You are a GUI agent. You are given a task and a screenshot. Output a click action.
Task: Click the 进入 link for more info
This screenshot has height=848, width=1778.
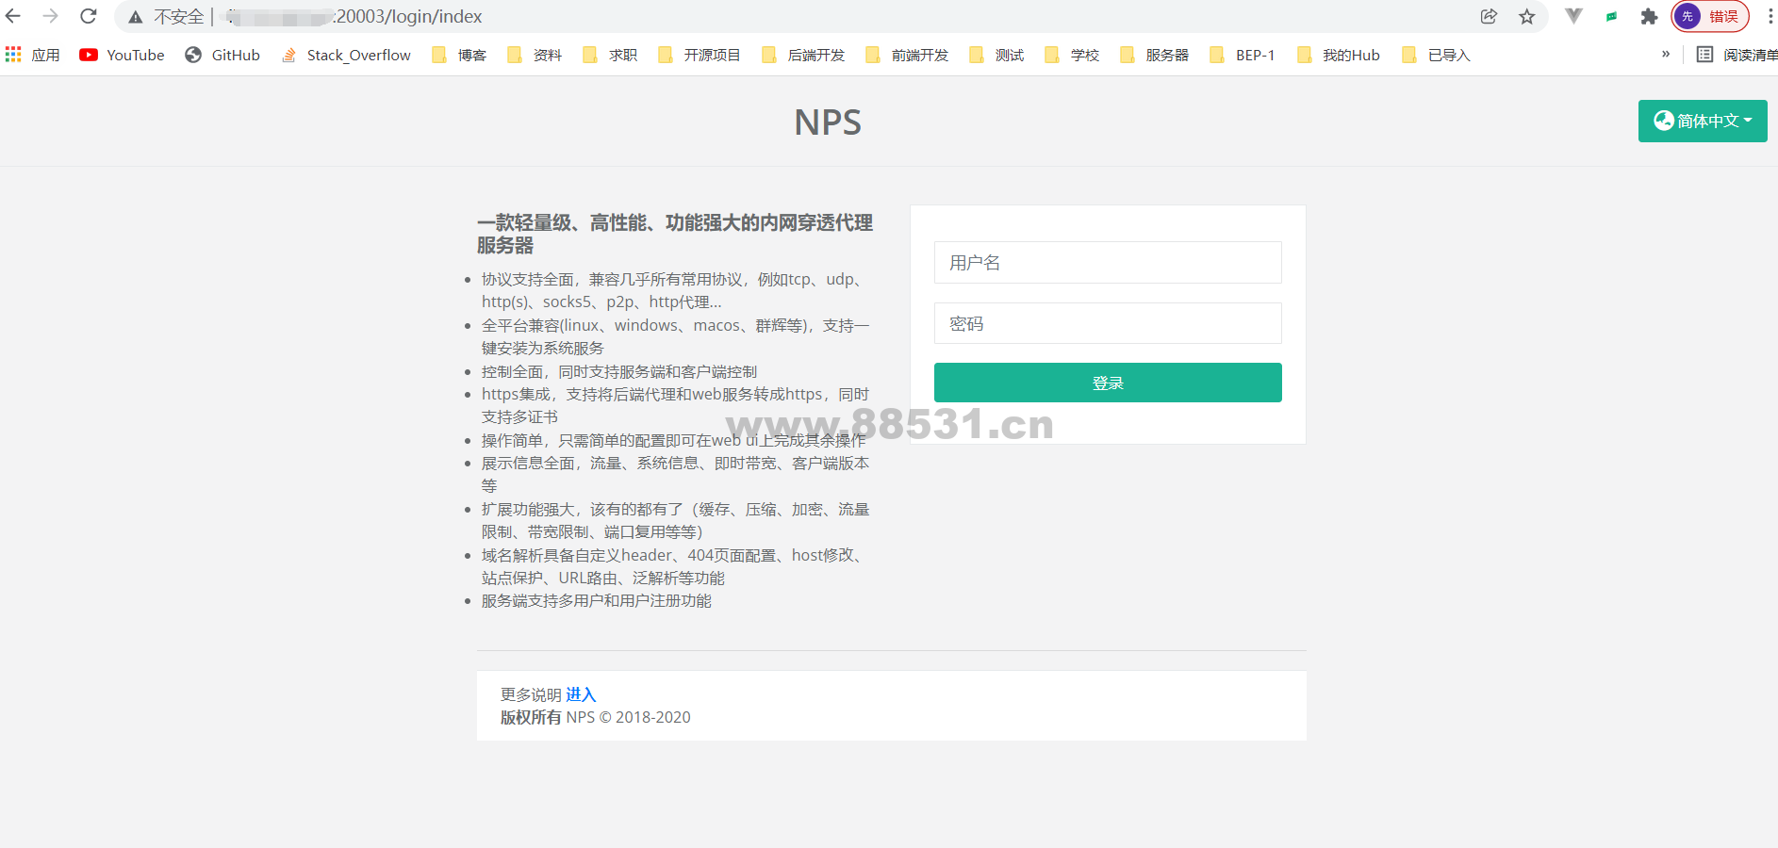(581, 694)
